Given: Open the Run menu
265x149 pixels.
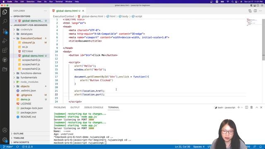Looking at the screenshot, I should (x=51, y=2).
